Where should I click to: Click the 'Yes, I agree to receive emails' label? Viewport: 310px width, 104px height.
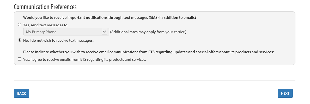pos(85,59)
